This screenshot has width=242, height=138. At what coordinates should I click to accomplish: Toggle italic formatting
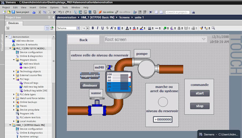tap(98, 28)
